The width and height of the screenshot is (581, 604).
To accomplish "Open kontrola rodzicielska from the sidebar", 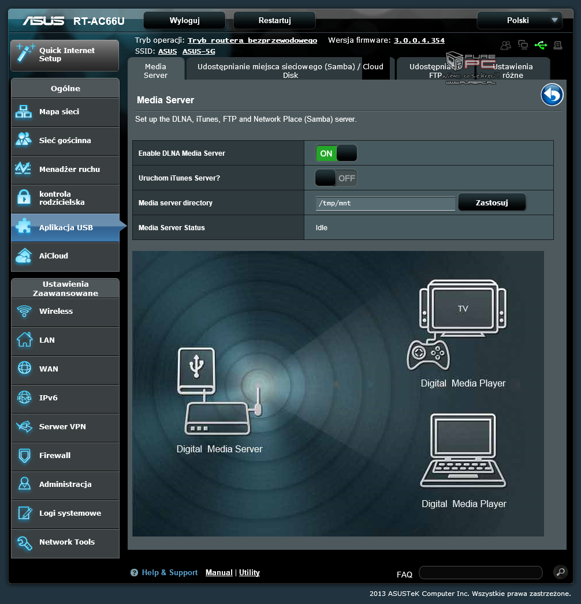I will click(x=65, y=199).
